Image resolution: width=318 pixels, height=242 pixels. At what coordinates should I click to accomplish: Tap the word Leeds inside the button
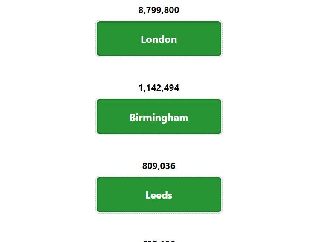pos(159,195)
